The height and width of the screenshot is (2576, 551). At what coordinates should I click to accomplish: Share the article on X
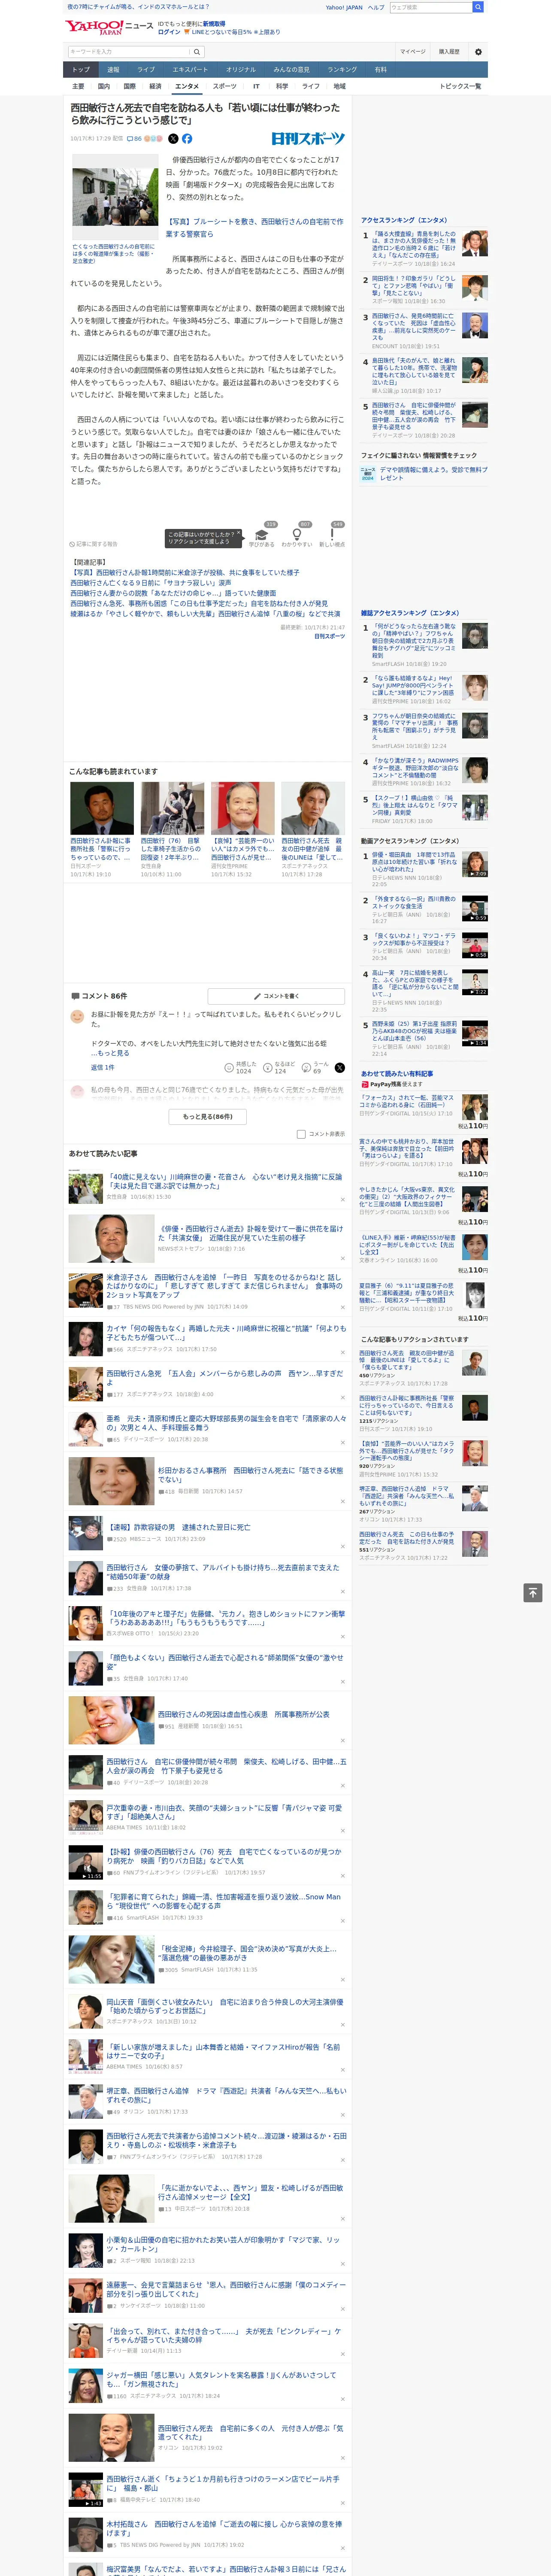[173, 139]
